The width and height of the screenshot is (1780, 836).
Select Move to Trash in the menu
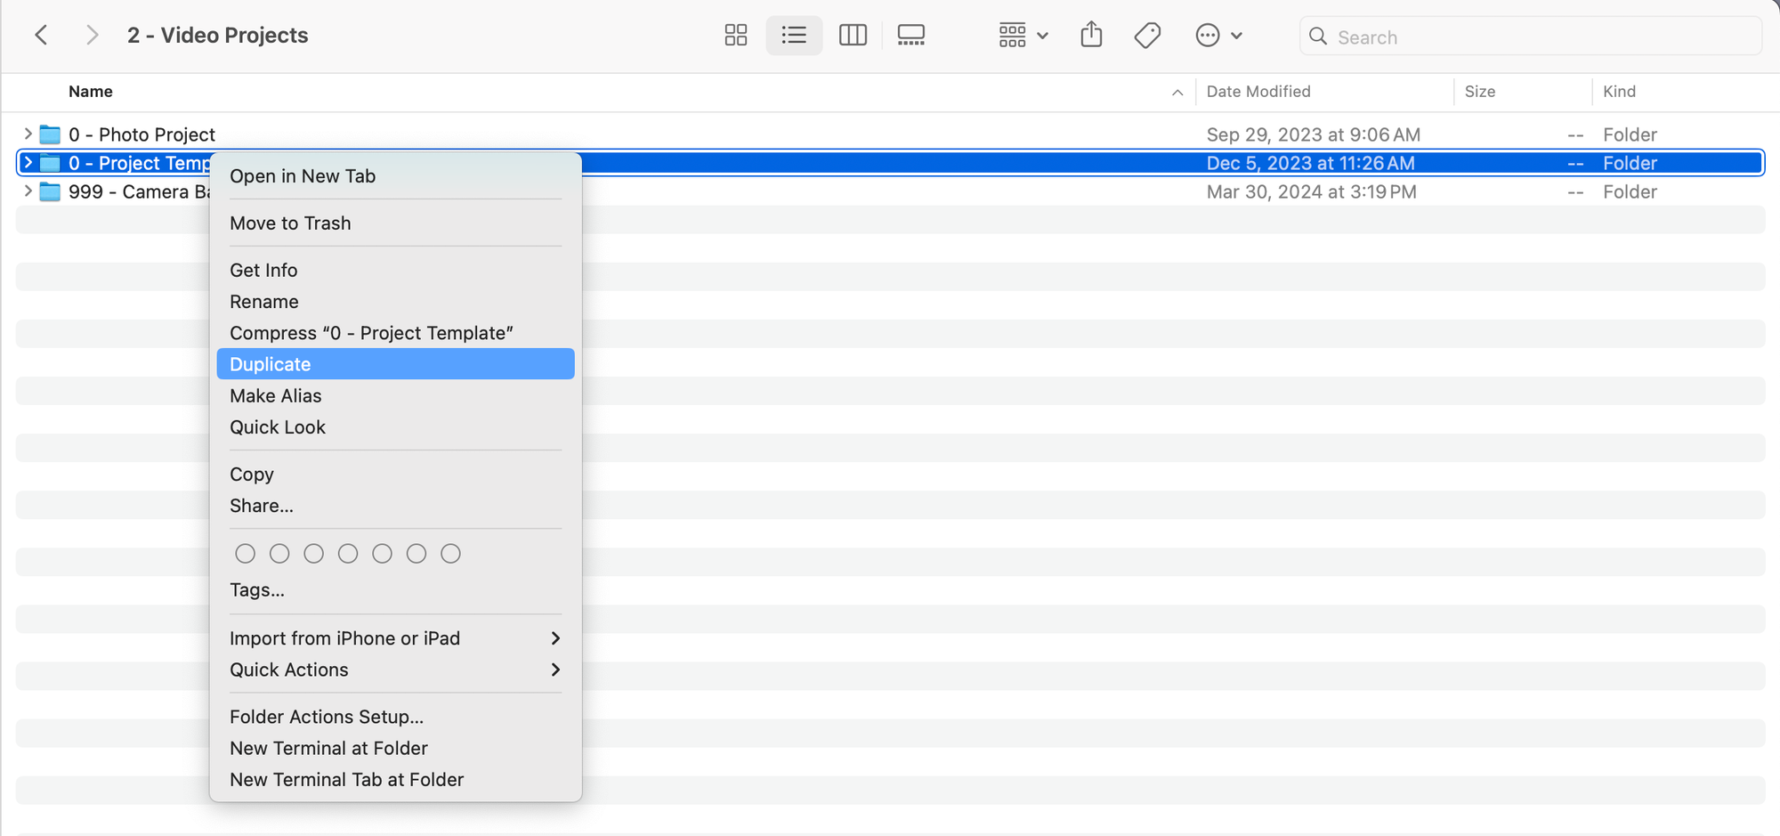point(290,223)
